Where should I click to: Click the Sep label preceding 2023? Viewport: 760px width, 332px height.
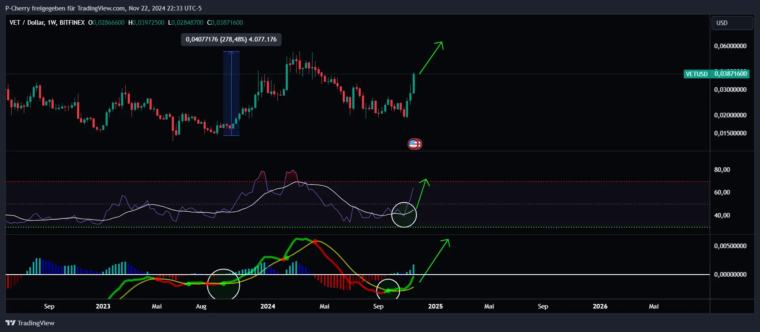click(49, 306)
